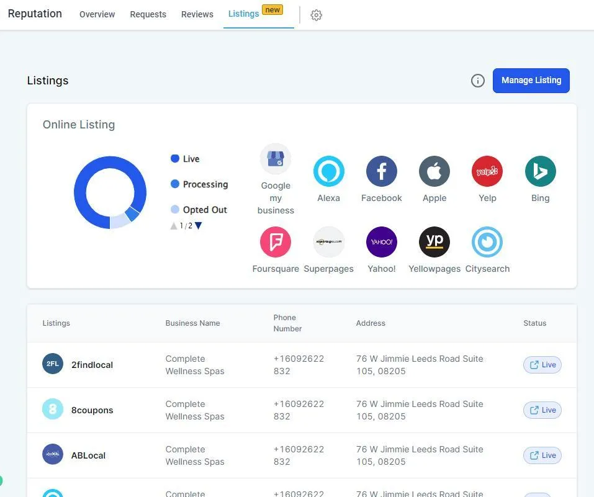Toggle the Opted Out legend entry

(199, 210)
